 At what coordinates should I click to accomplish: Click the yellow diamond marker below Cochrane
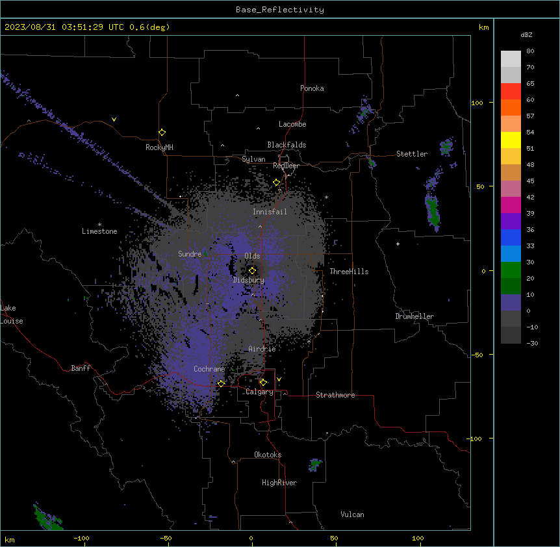tap(221, 383)
